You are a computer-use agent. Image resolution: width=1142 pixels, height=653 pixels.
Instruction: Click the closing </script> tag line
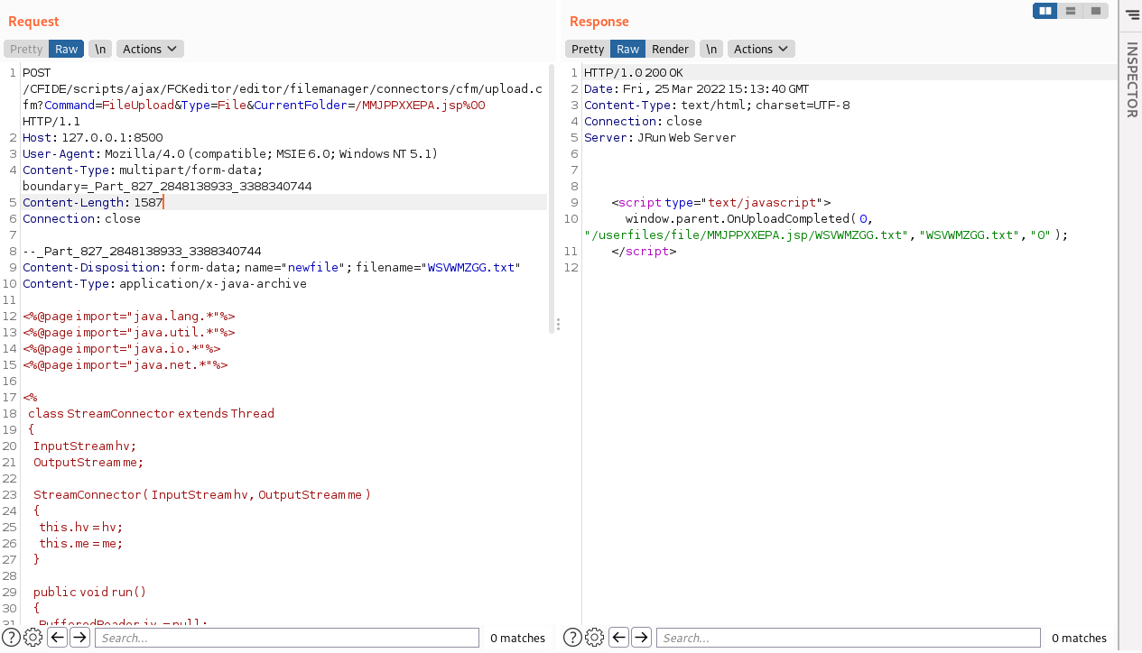click(644, 251)
